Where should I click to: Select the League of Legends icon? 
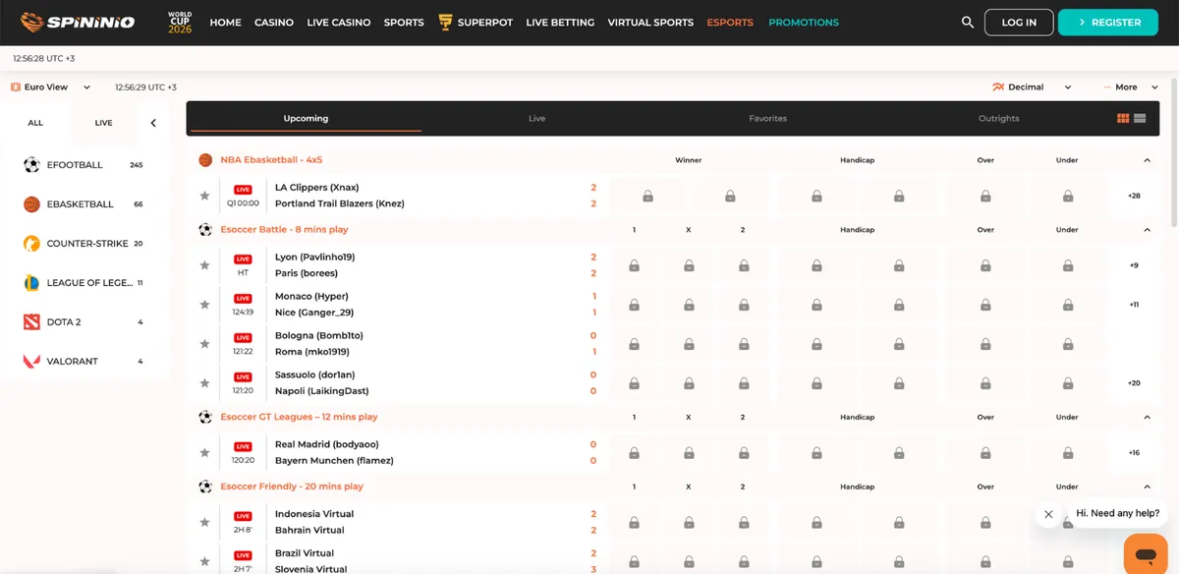pyautogui.click(x=31, y=283)
